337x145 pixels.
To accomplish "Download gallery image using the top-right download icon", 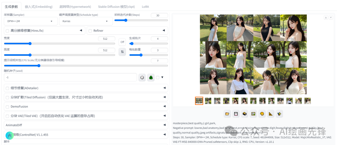I will point(326,17).
